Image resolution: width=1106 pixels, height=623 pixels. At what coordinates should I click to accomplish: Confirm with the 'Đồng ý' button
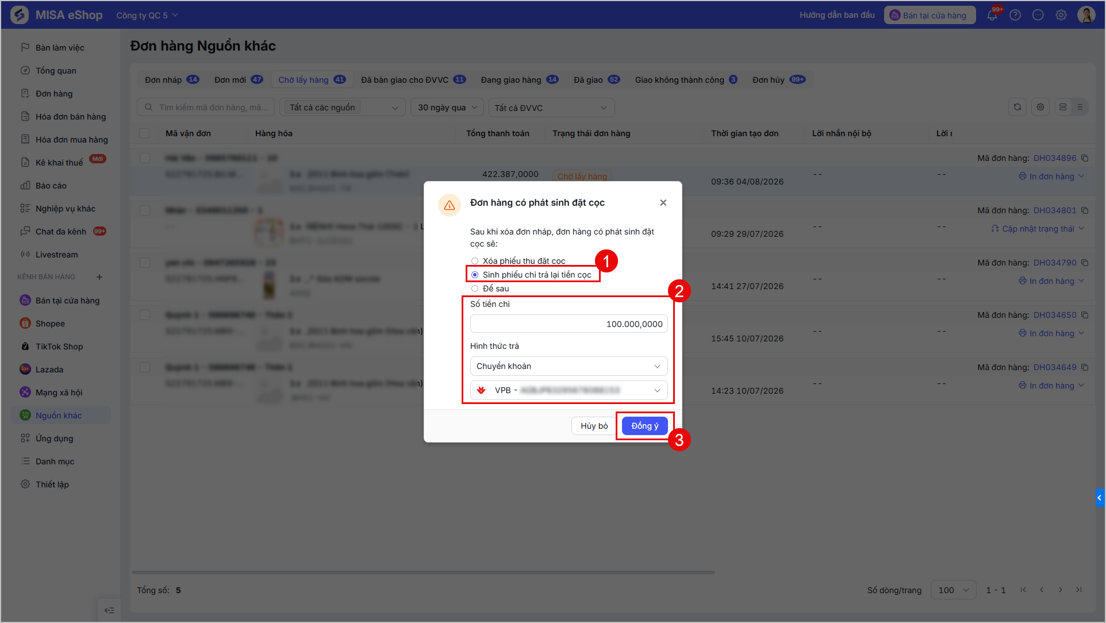[644, 426]
